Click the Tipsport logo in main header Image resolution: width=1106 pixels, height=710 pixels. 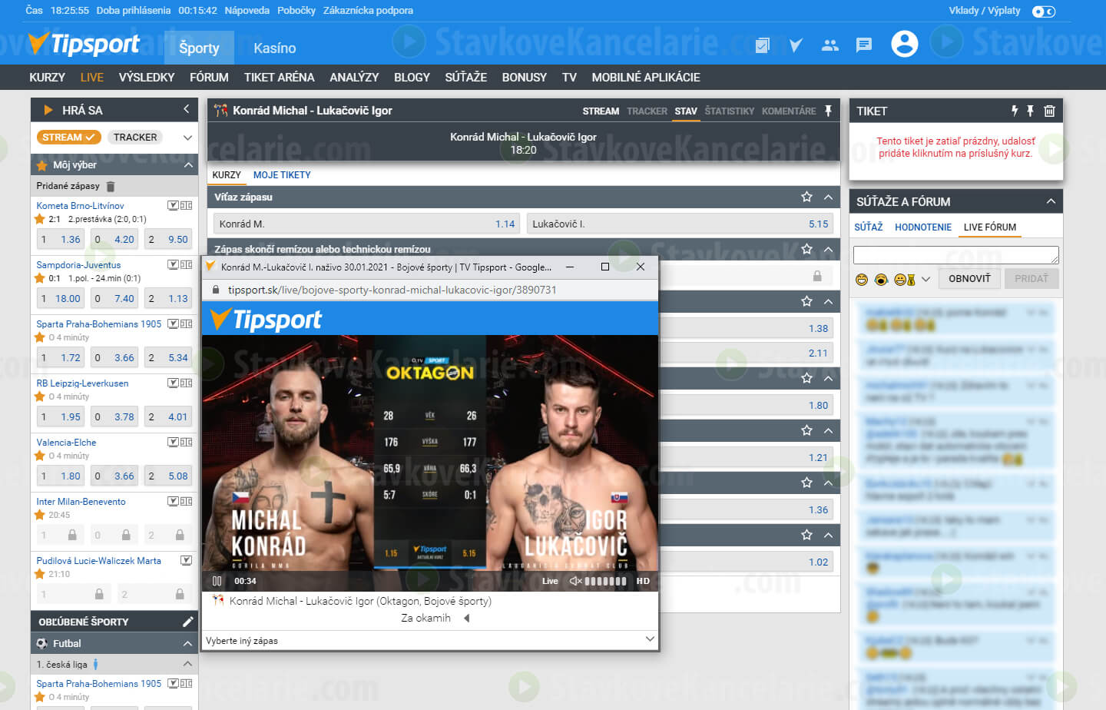click(x=84, y=44)
